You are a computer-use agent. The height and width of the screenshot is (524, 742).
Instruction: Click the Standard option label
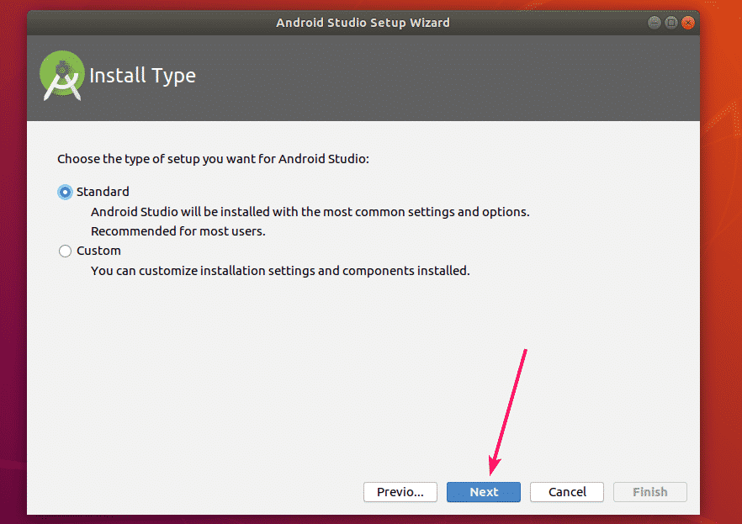pos(103,192)
